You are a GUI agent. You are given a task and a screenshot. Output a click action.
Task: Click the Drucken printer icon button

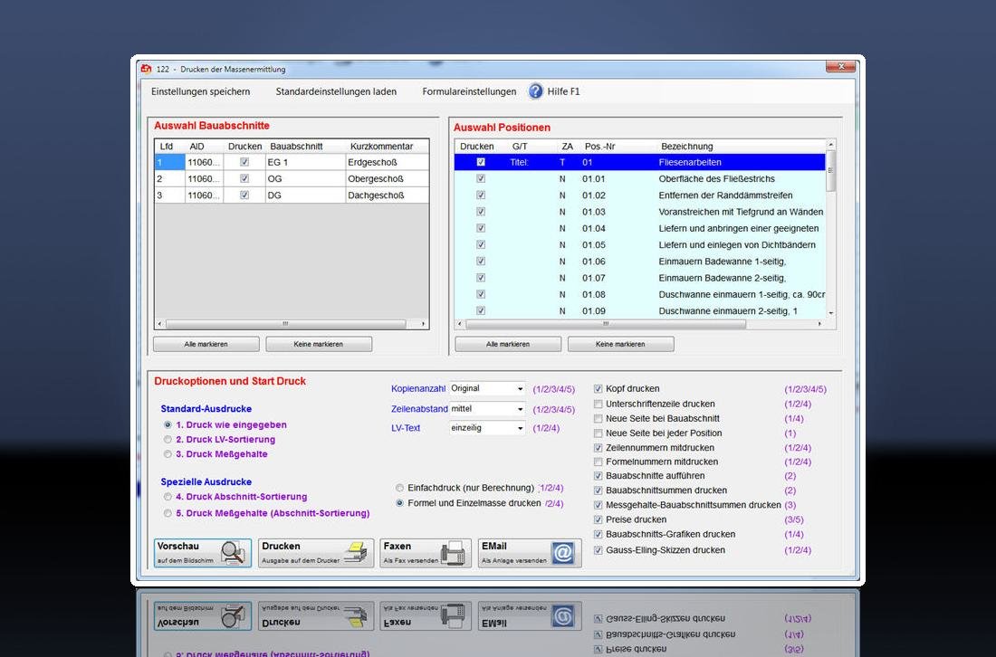(x=357, y=553)
